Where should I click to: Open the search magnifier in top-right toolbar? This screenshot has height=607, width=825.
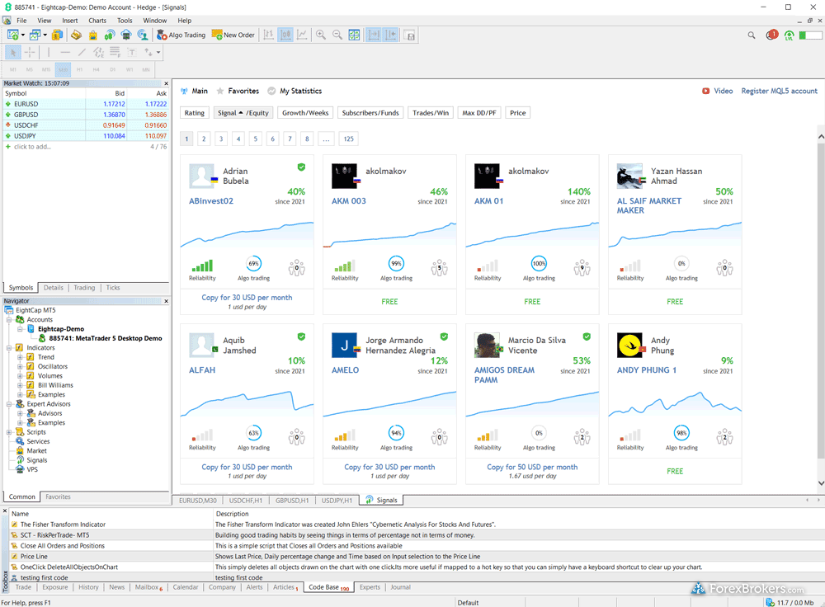(x=751, y=35)
